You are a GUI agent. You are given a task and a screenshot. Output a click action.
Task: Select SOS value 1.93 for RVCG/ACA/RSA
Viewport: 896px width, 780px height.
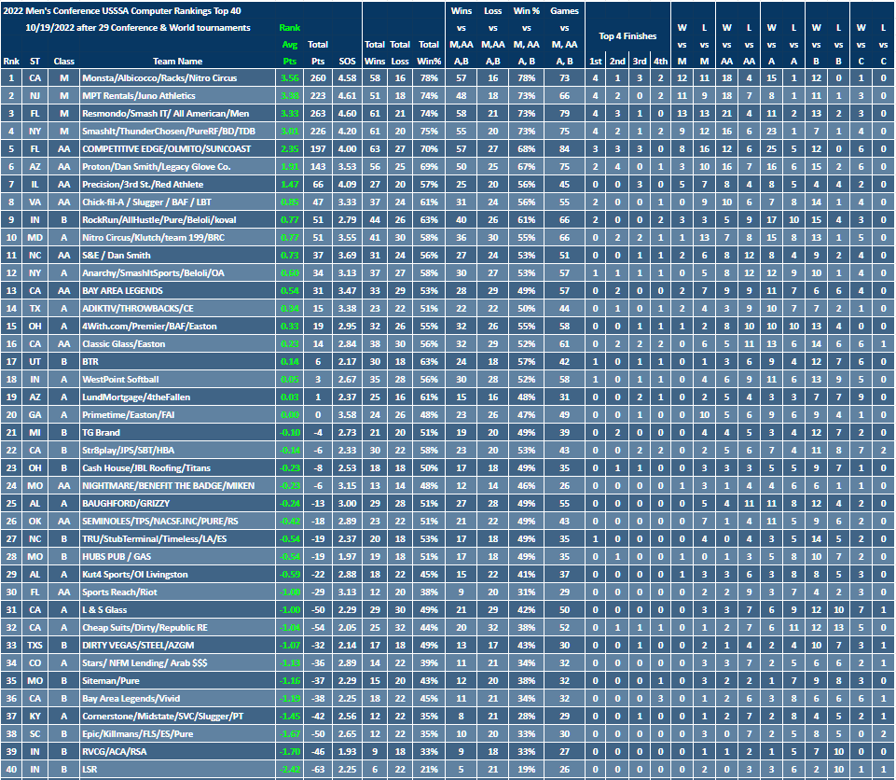click(347, 751)
